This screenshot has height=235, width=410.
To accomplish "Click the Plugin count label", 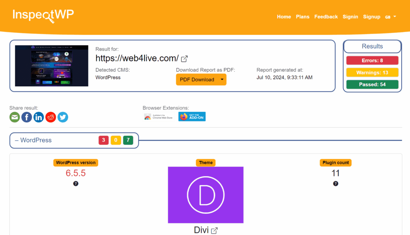I will [x=336, y=163].
